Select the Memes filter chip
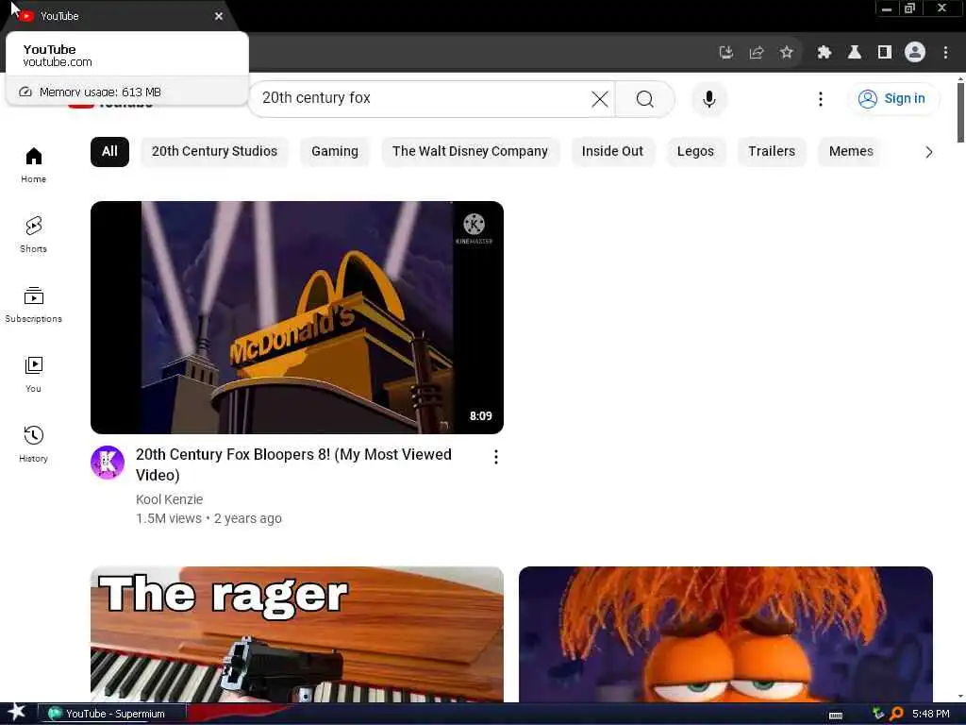Image resolution: width=966 pixels, height=725 pixels. pyautogui.click(x=851, y=152)
